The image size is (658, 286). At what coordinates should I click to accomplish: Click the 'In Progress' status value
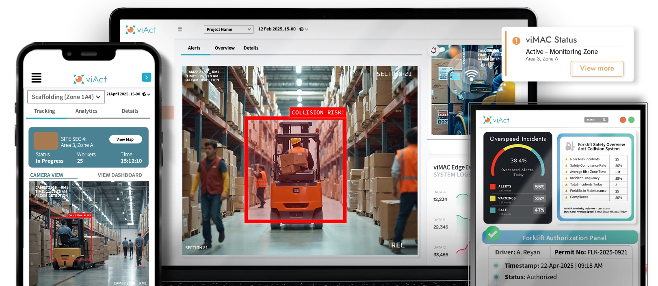click(x=50, y=161)
